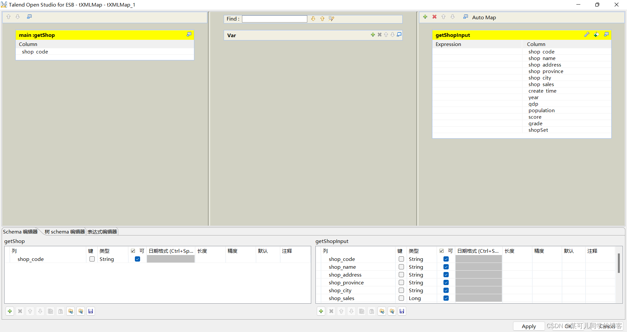This screenshot has height=332, width=627.
Task: Toggle key checkbox for shop_name row
Action: tap(401, 267)
